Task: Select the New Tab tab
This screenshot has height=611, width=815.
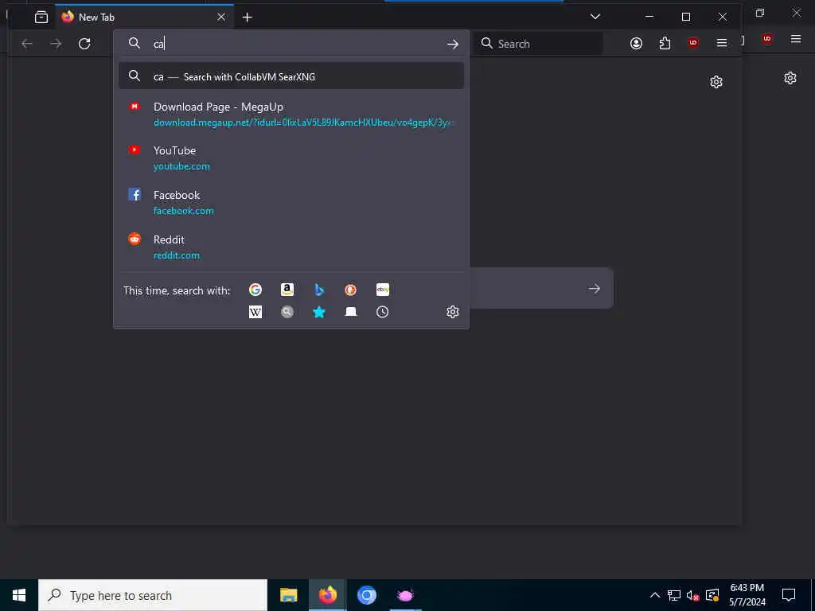Action: (x=144, y=18)
